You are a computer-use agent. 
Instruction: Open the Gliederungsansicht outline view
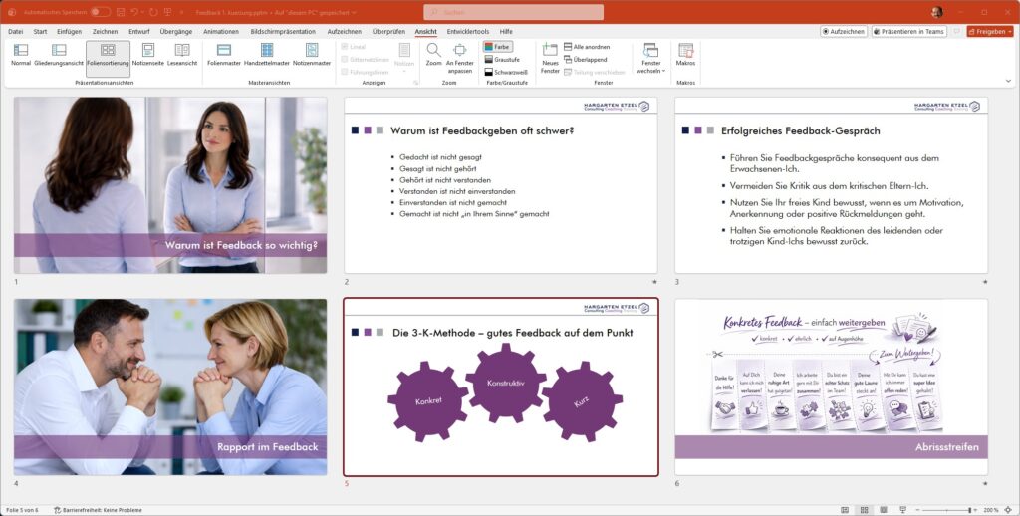pyautogui.click(x=59, y=54)
